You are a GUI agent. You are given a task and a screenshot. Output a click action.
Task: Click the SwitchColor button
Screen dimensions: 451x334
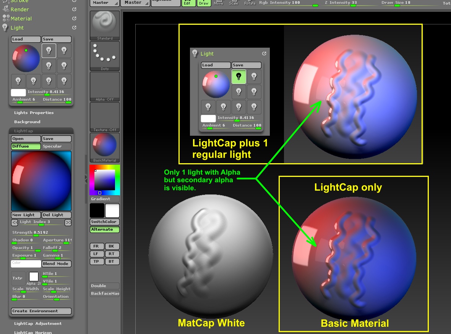point(105,222)
